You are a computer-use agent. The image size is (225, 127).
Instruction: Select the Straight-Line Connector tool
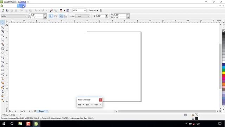2,79
